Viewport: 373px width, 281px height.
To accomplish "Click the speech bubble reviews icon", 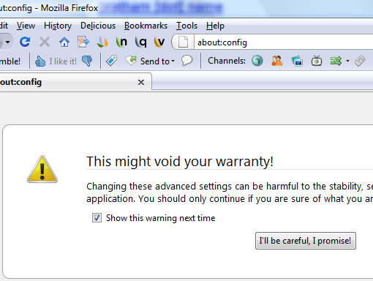I will pos(187,61).
